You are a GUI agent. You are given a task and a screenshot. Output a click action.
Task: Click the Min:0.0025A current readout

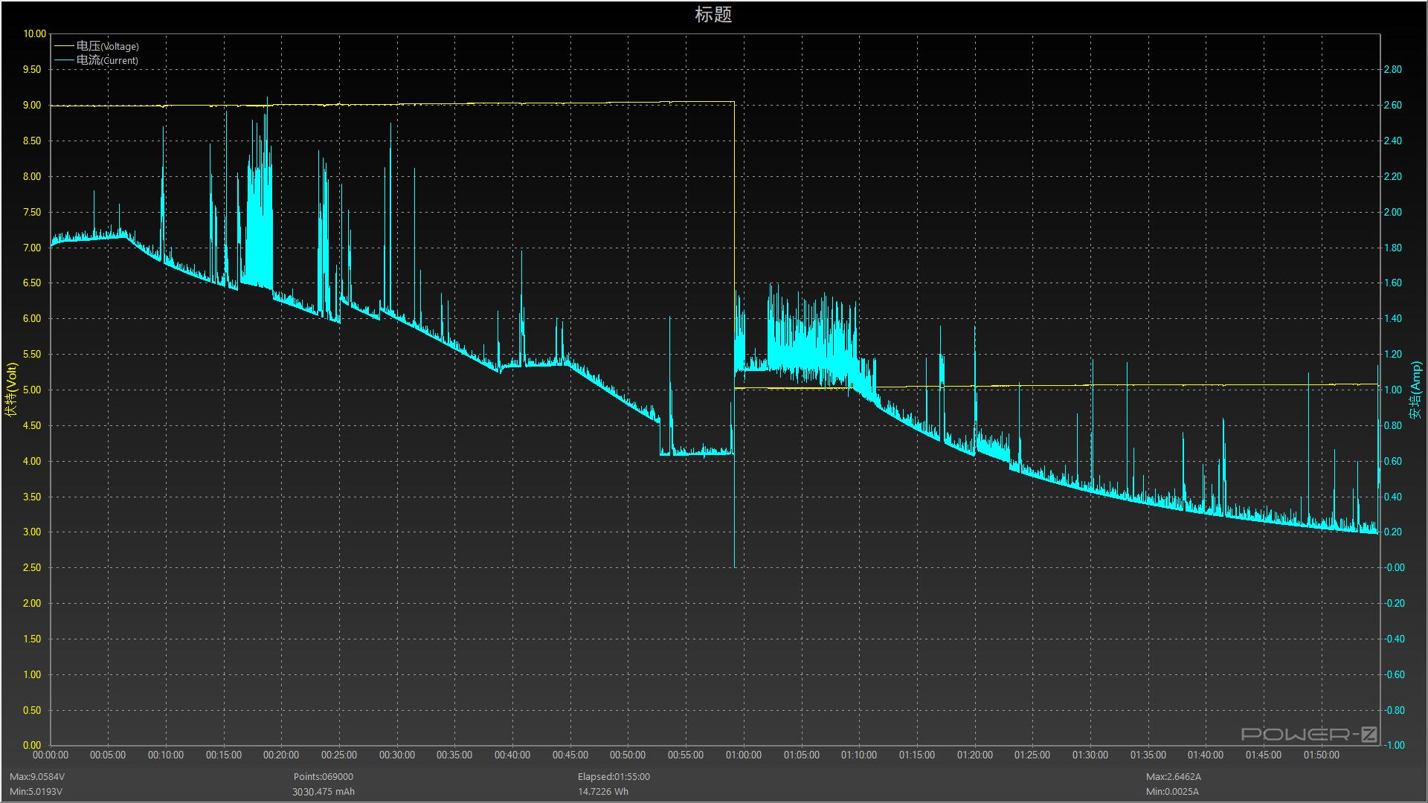click(1172, 792)
